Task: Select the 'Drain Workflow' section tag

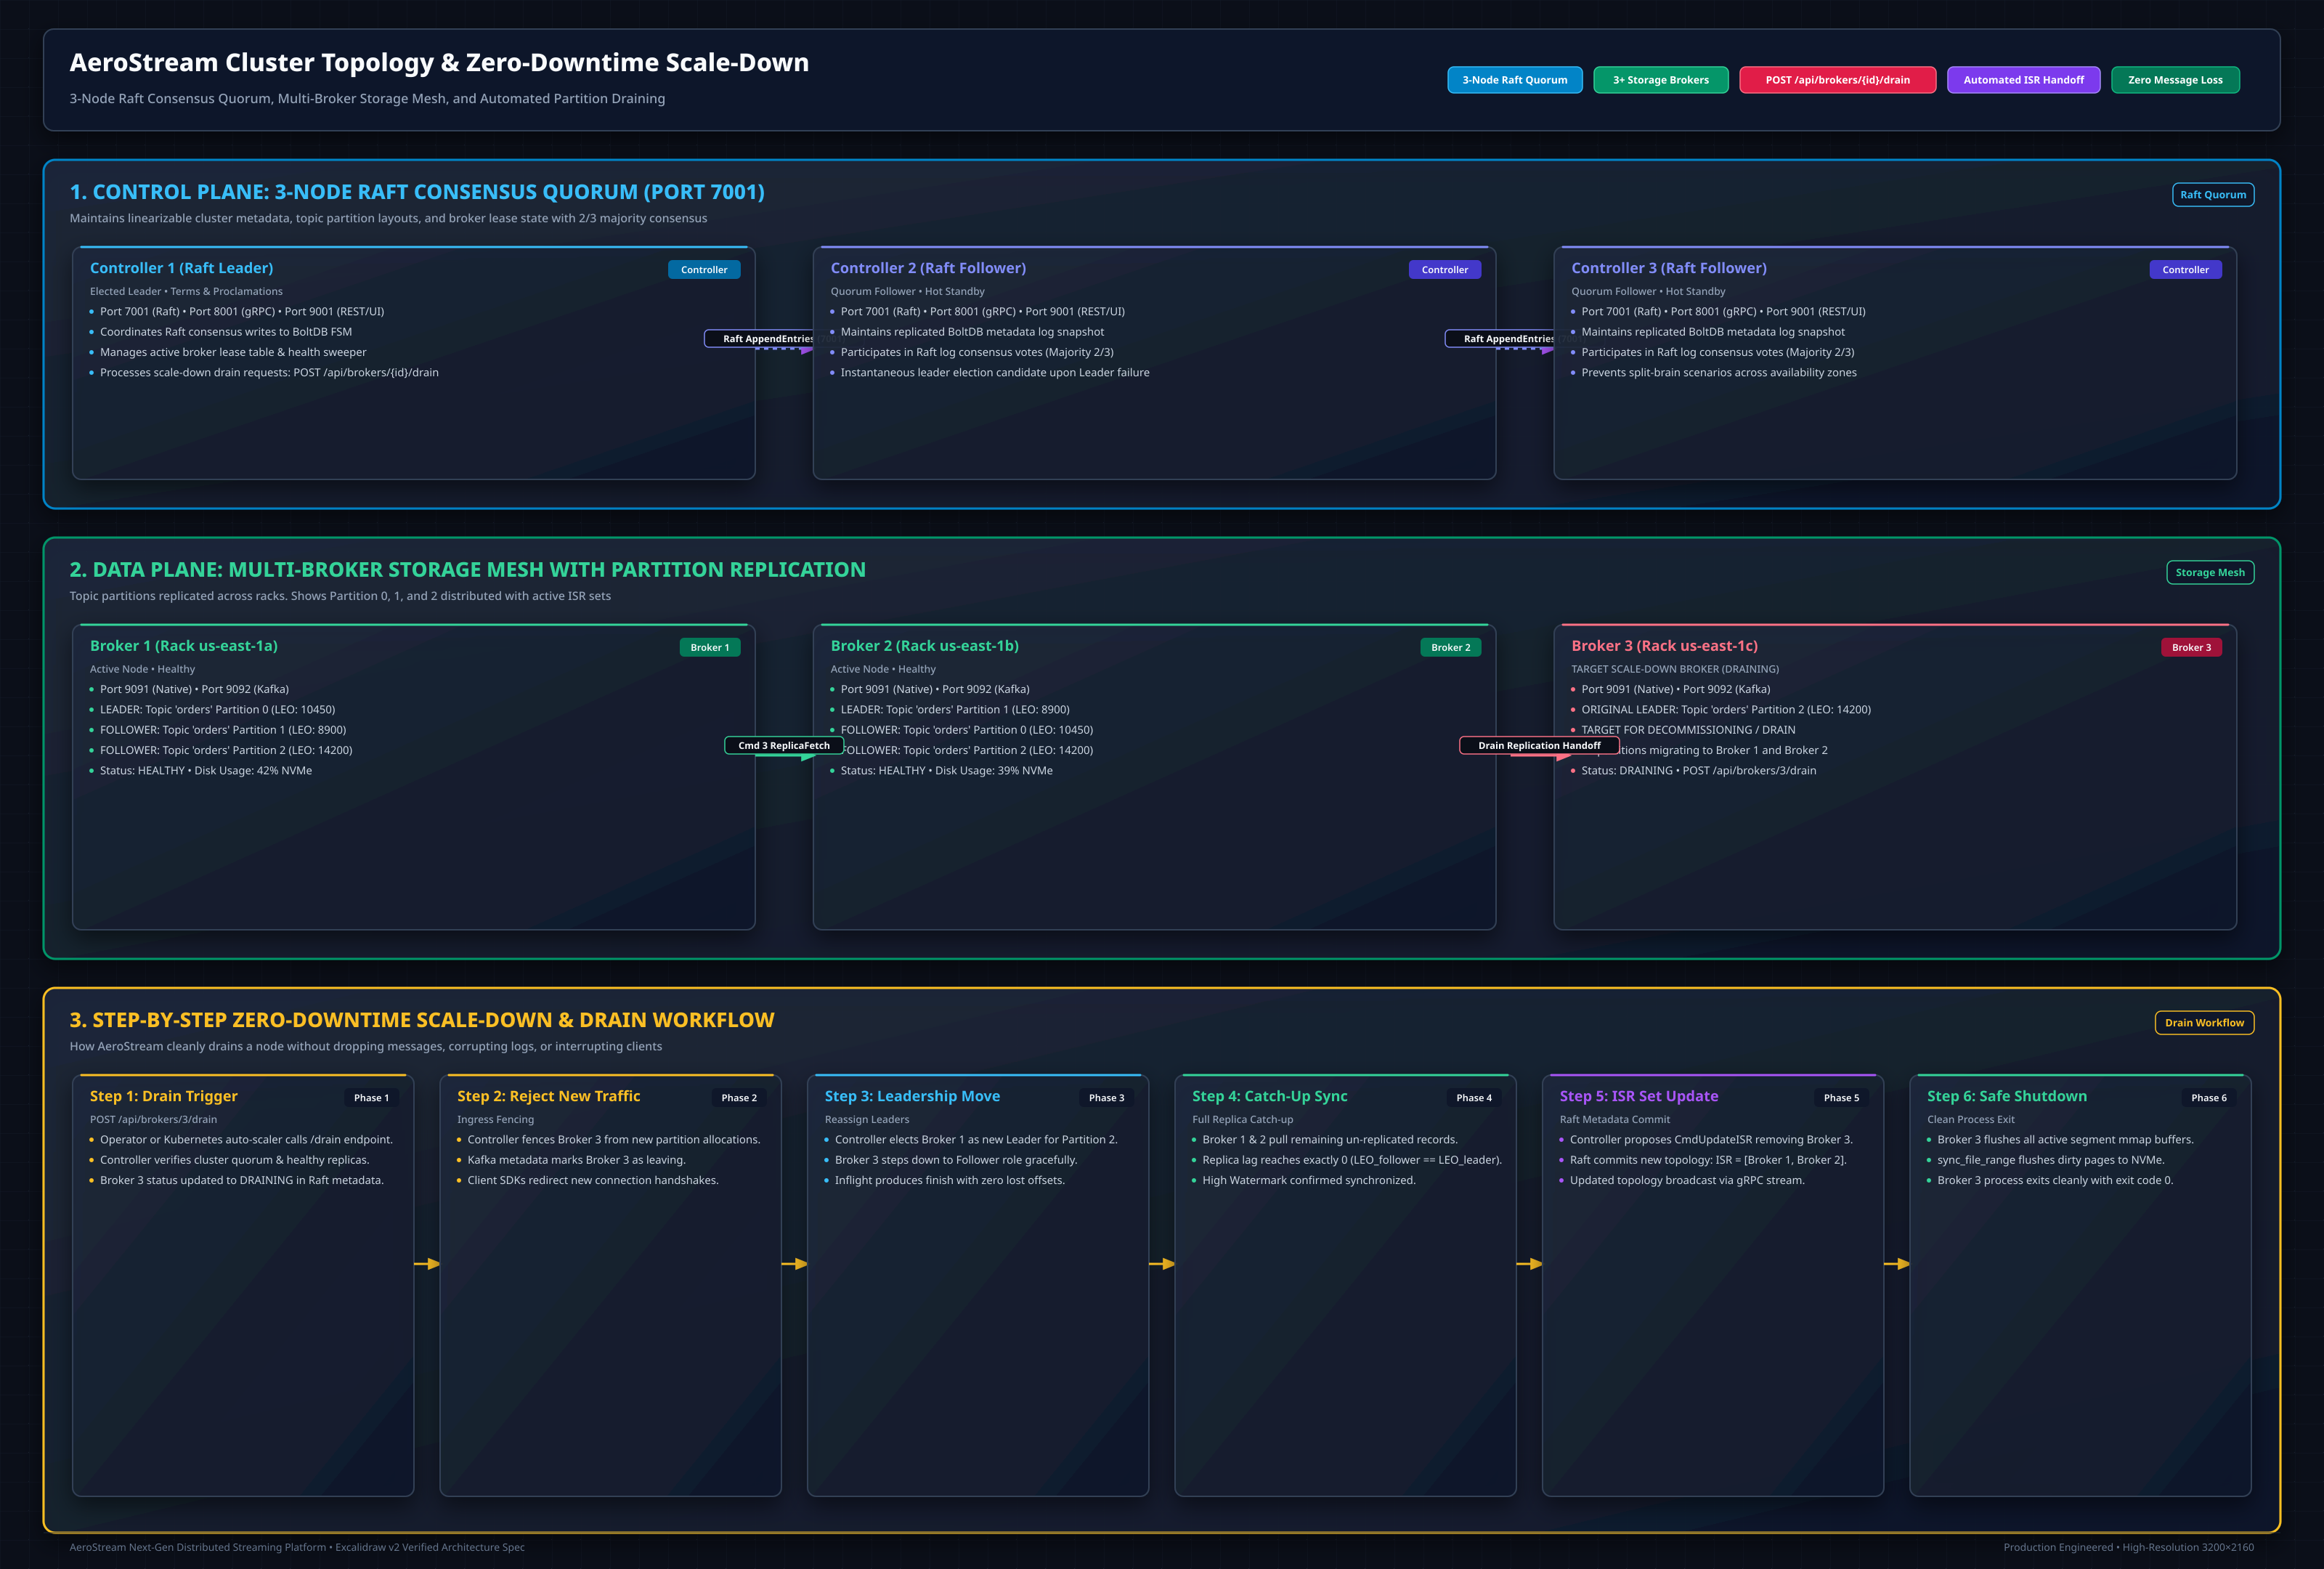Action: point(2204,1022)
